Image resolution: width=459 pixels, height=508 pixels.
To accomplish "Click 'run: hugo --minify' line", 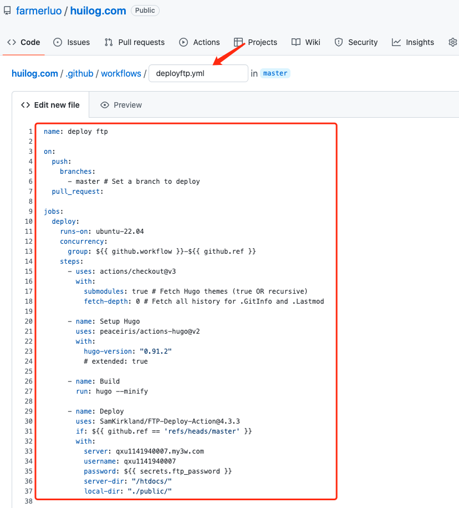I will 112,391.
